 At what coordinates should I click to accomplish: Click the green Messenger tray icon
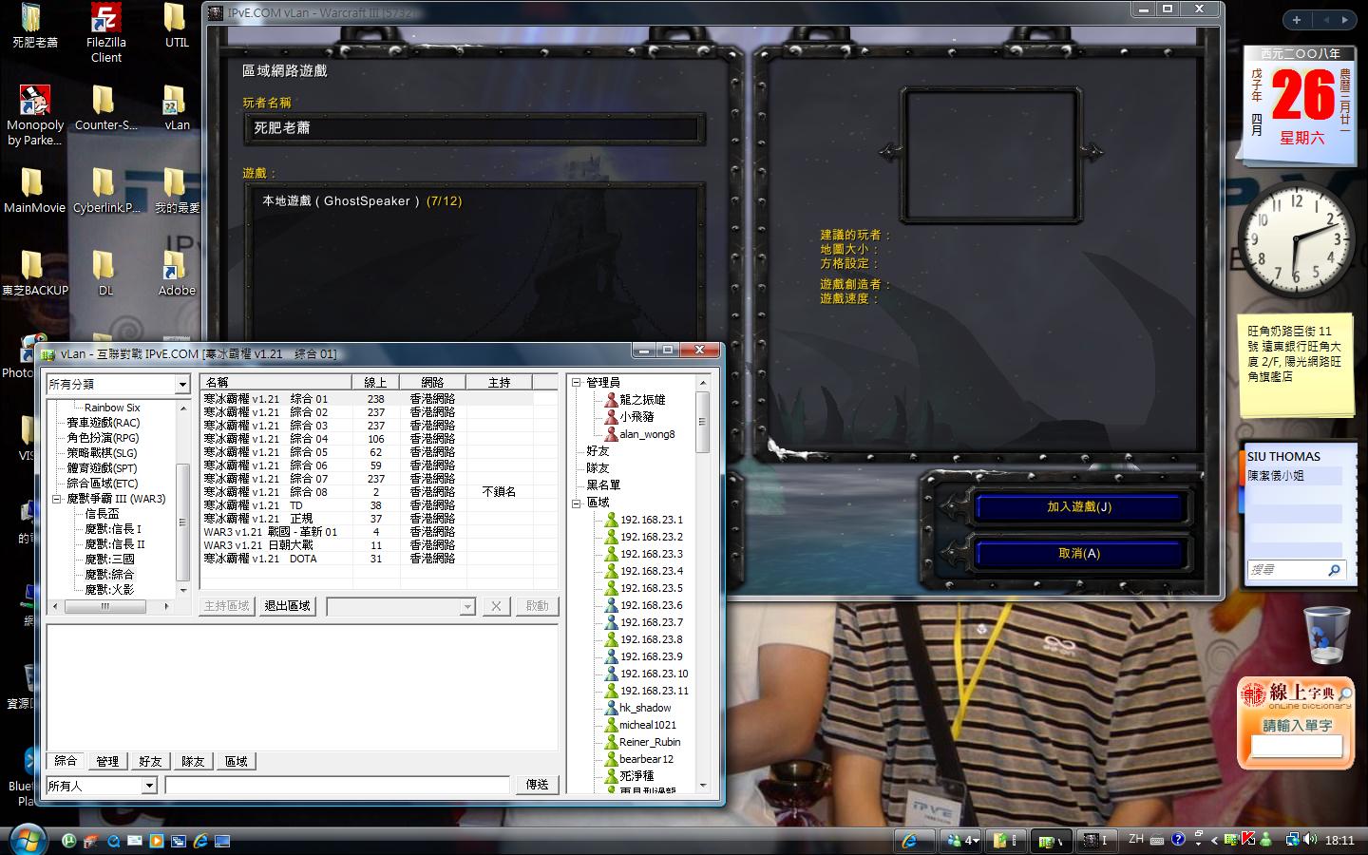(1265, 840)
